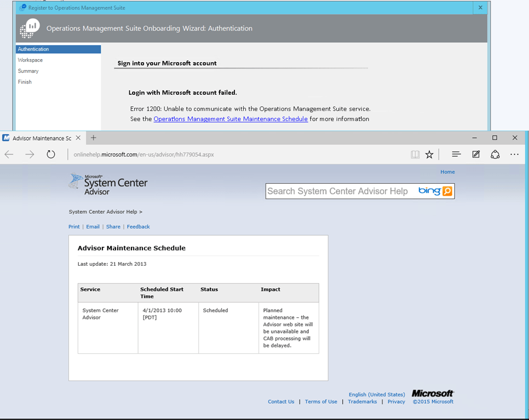
Task: Click the Print link
Action: 74,226
